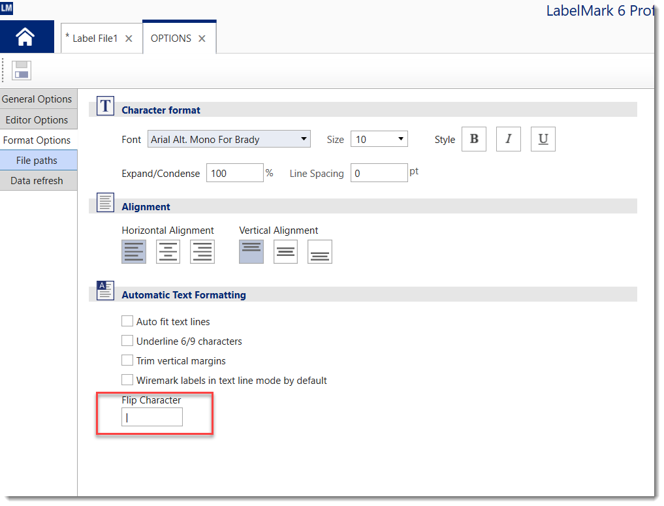Open the font Size dropdown

click(379, 139)
